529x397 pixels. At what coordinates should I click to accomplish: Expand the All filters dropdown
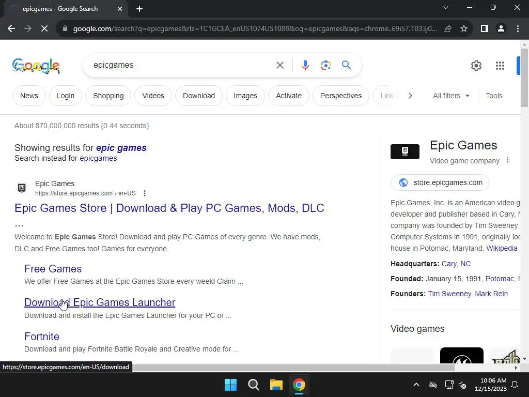tap(451, 96)
